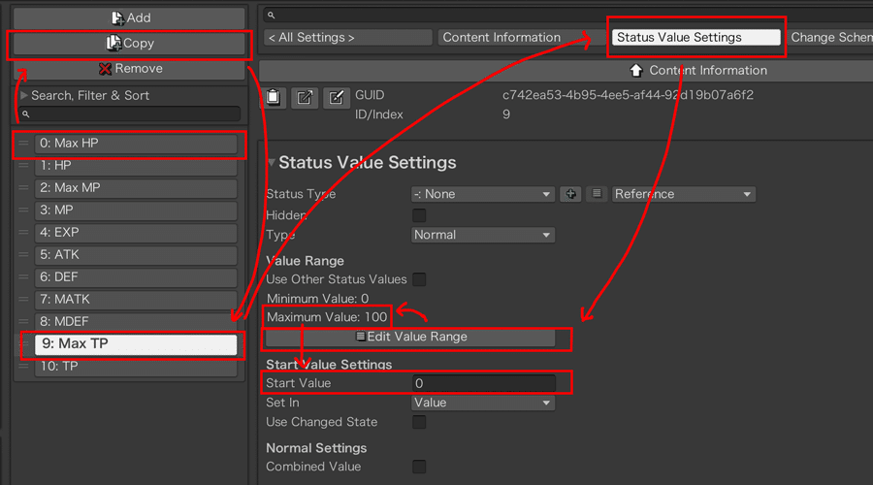Click the Add button
The height and width of the screenshot is (485, 873).
129,17
